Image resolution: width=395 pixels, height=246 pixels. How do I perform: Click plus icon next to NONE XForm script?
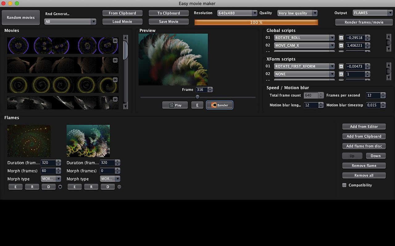[x=341, y=74]
